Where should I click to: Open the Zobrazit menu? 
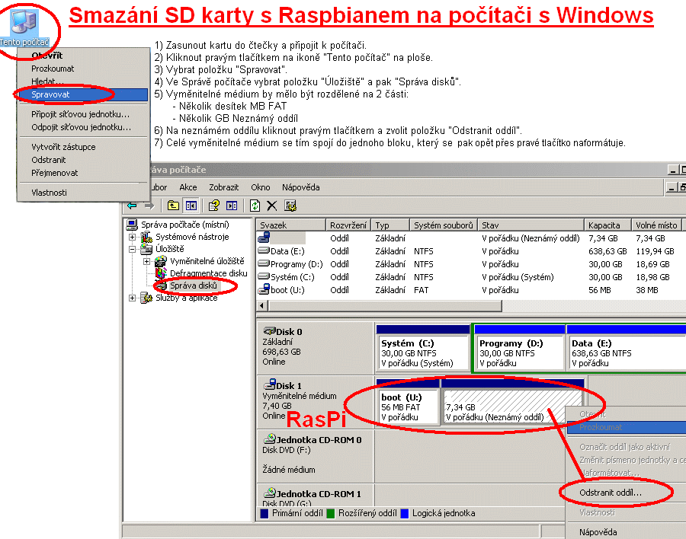pos(223,187)
